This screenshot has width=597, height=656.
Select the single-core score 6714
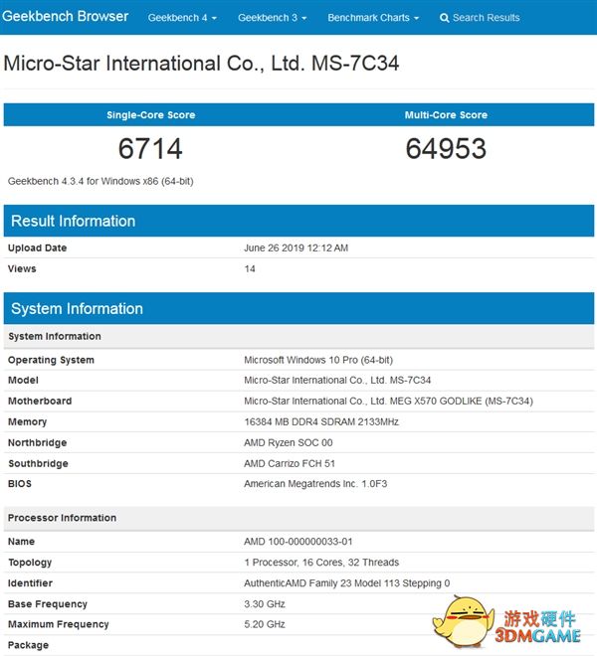click(150, 148)
